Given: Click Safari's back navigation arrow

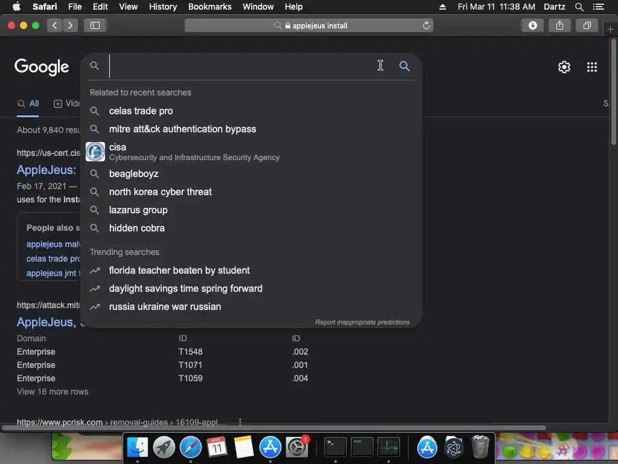Looking at the screenshot, I should (x=54, y=25).
